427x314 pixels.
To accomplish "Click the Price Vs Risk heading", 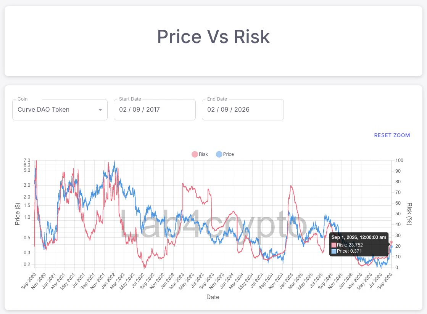I will 214,37.
